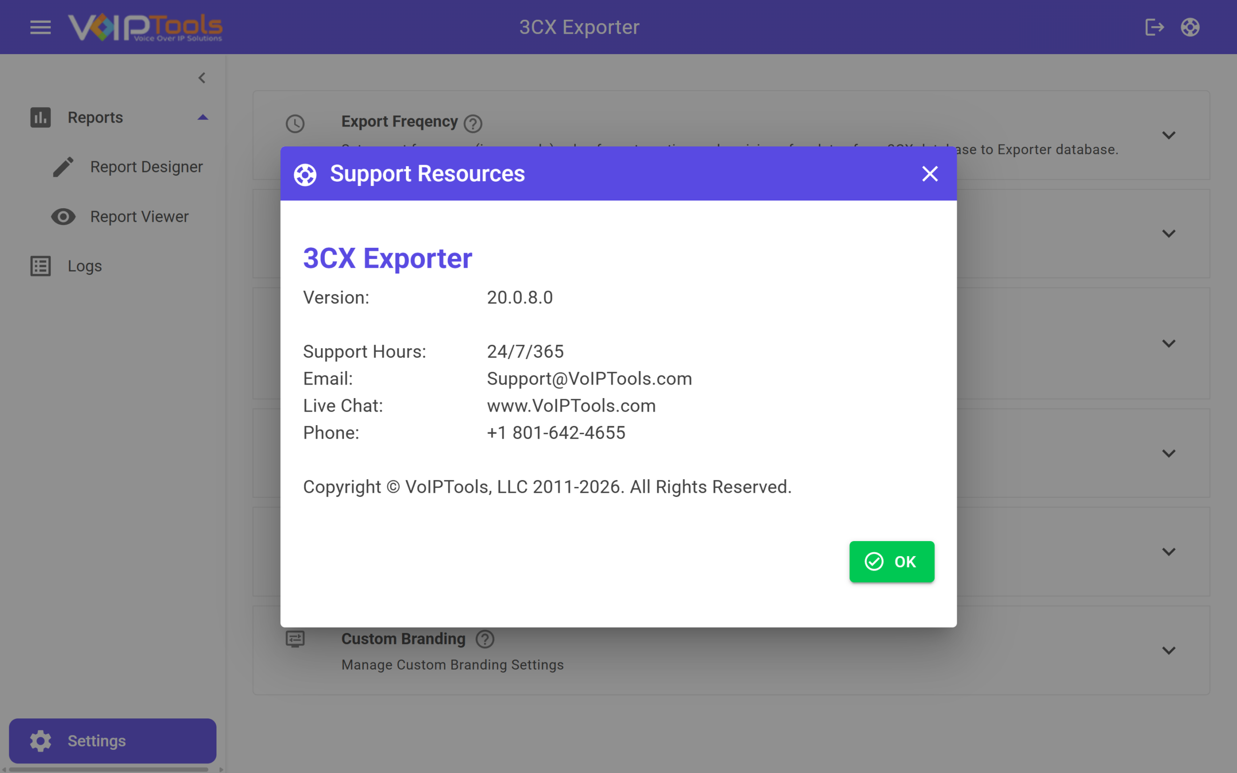Expand the second settings section chevron
Image resolution: width=1237 pixels, height=773 pixels.
[1168, 234]
